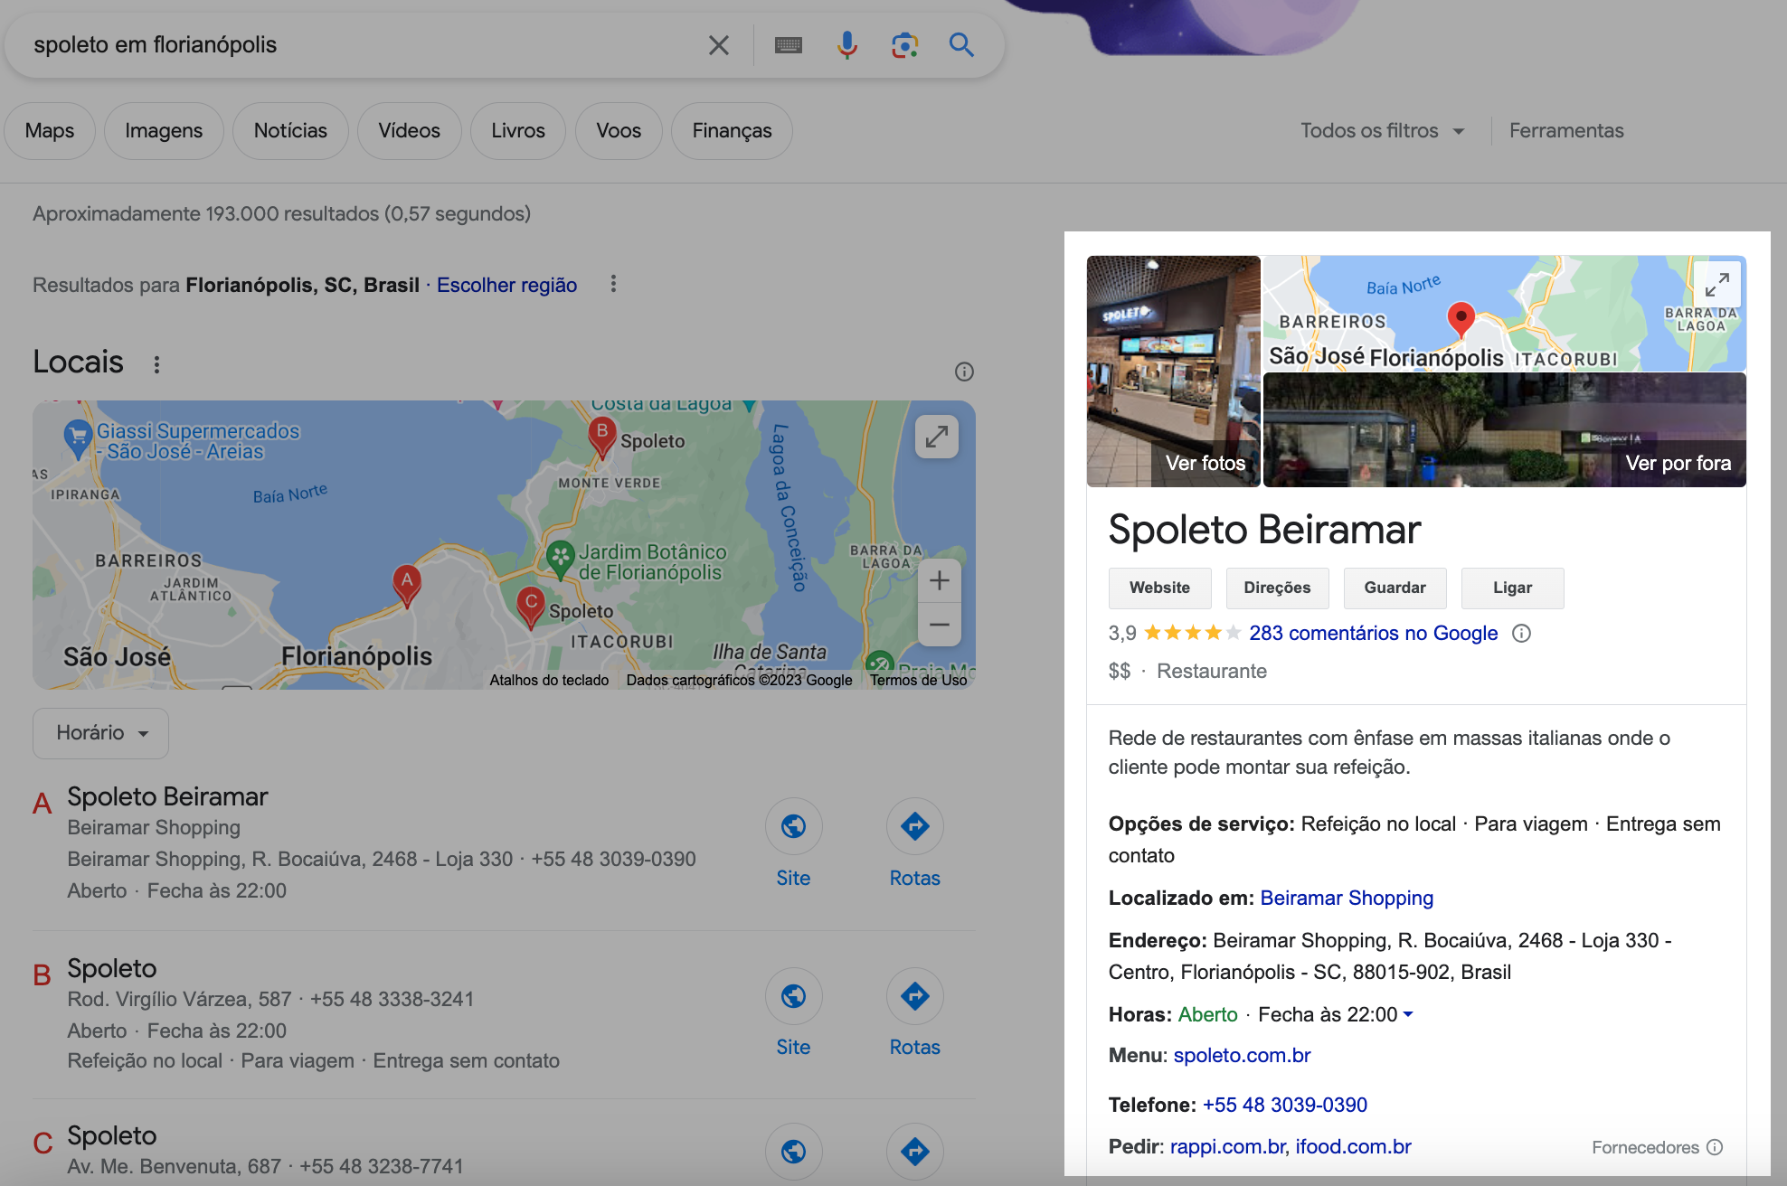Click the Direções button for Spoleto Beiramar
The width and height of the screenshot is (1787, 1186).
(x=1277, y=588)
